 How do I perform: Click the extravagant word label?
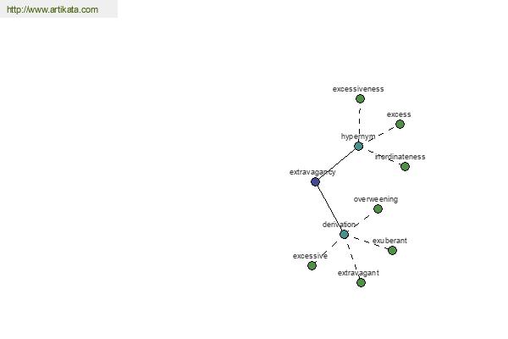[x=358, y=273]
